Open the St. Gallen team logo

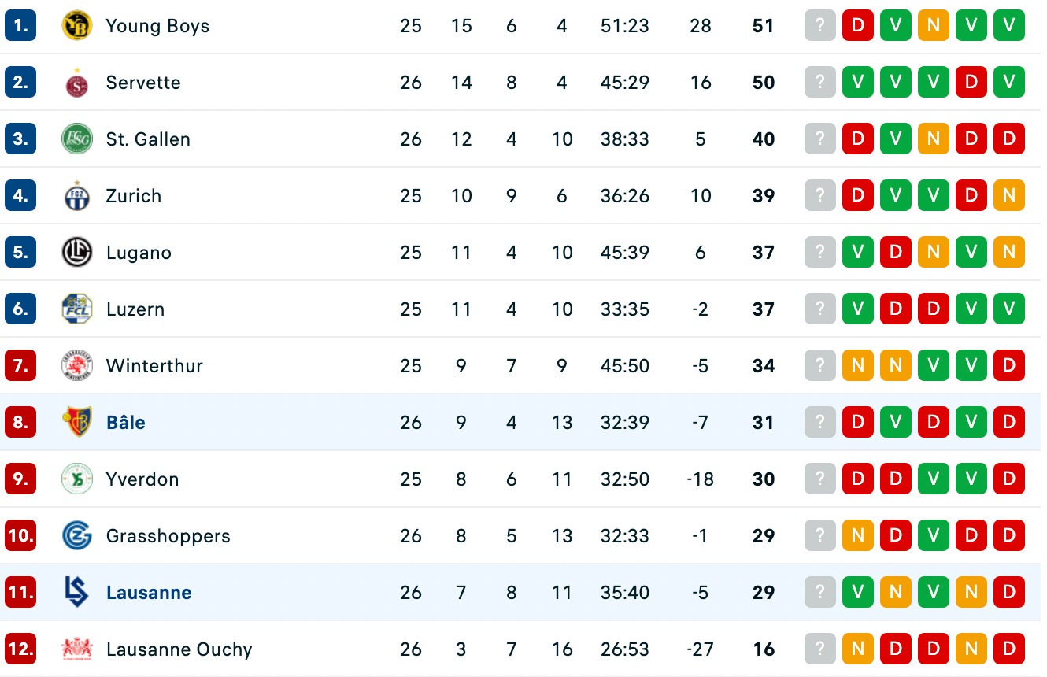pos(77,139)
